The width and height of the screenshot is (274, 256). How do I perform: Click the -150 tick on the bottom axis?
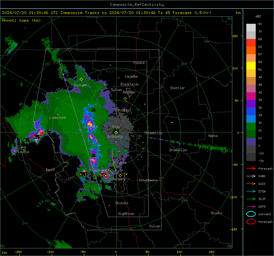(x=18, y=252)
